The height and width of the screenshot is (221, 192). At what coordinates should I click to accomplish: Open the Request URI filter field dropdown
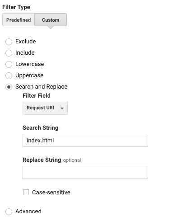point(45,108)
